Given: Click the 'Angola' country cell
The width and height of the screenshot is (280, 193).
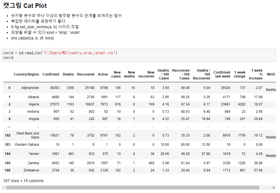Looking at the screenshot, I should [x=34, y=119].
